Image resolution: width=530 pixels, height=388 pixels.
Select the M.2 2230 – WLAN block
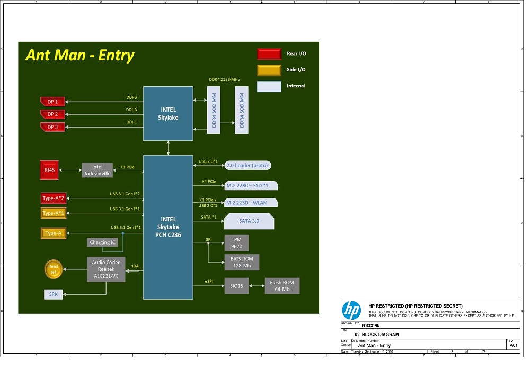pos(251,203)
